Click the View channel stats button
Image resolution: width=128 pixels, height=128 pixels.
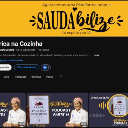pyautogui.click(x=27, y=67)
